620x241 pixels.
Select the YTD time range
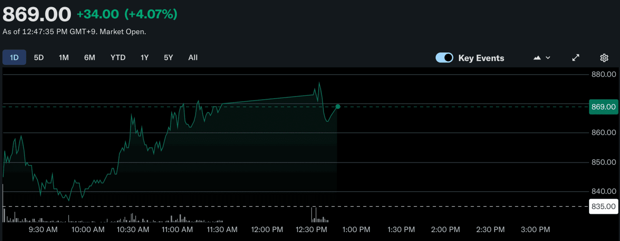pos(118,57)
